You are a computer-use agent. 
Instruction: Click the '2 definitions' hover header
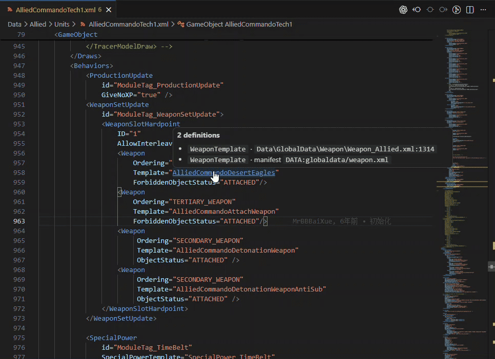pyautogui.click(x=198, y=135)
